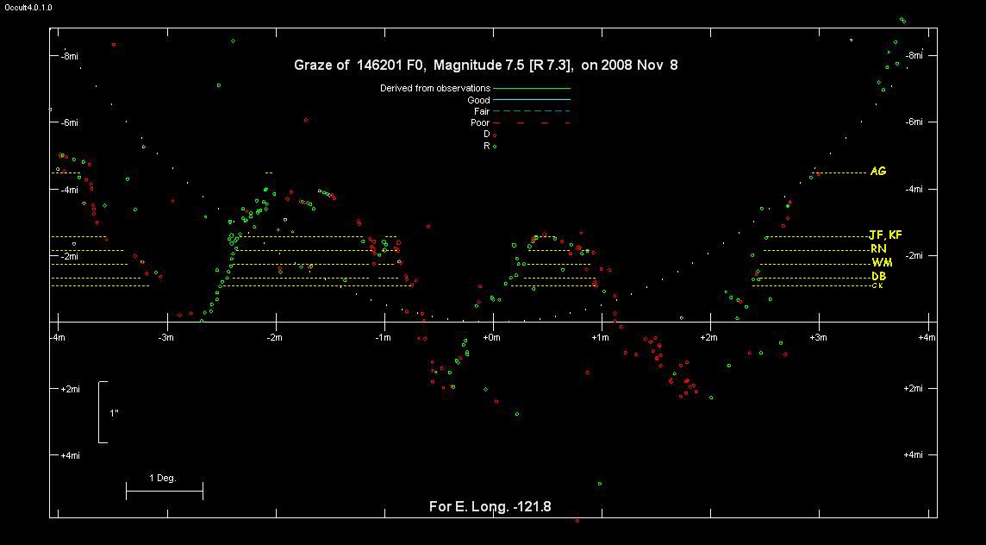Click the 'R' legend label
Viewport: 986px width, 545px height.
pyautogui.click(x=487, y=146)
